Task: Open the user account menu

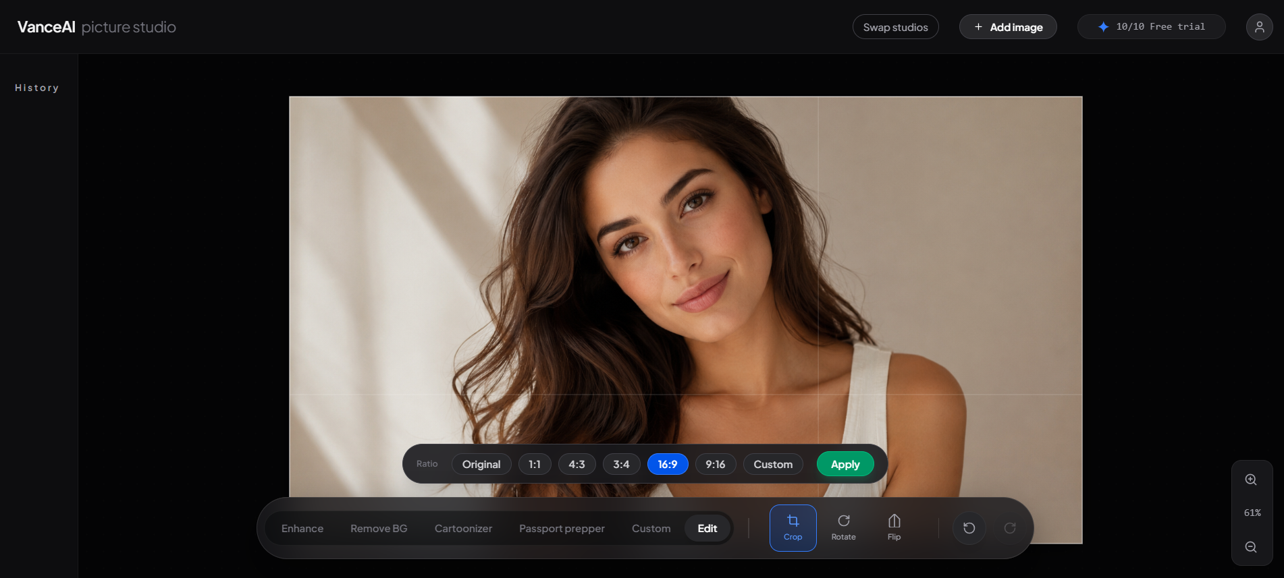Action: 1259,27
